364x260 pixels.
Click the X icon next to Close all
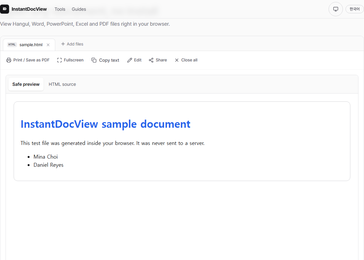point(177,60)
